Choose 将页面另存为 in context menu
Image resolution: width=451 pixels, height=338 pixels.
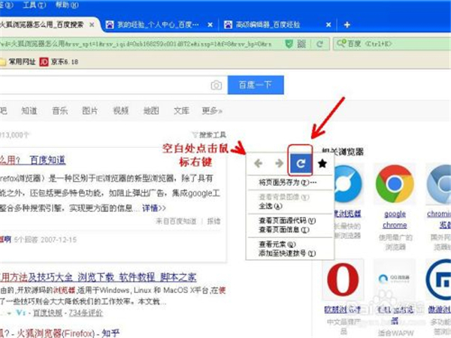pos(289,183)
